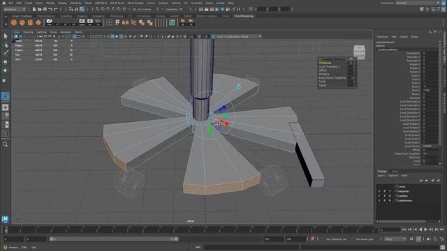Viewport: 447px width, 251px height.
Task: Toggle playback P of ScaleHuman layer
Action: tap(384, 201)
